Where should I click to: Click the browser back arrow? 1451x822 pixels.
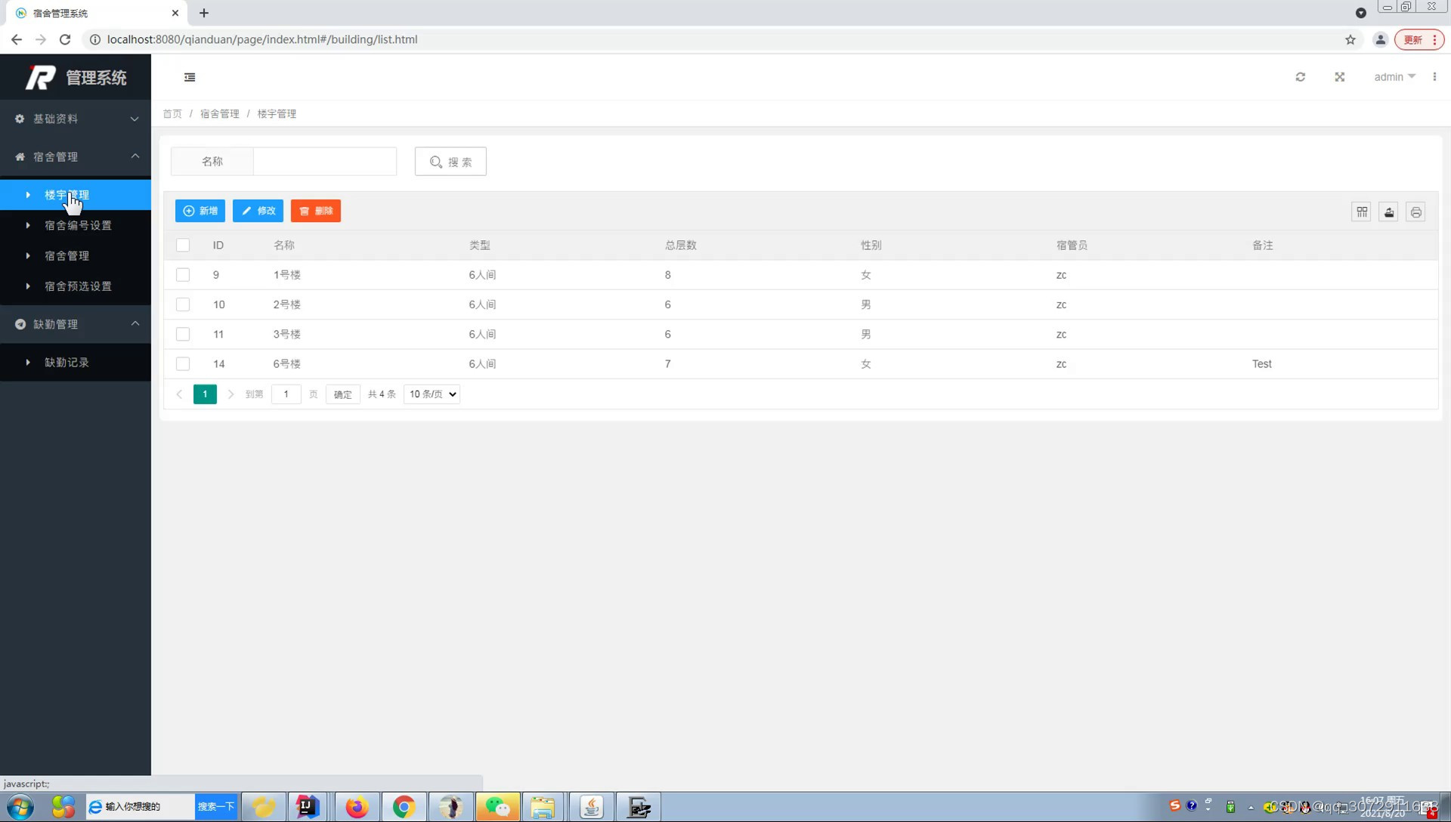[17, 39]
